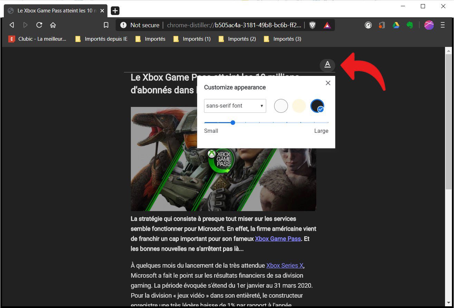454x308 pixels.
Task: Click the forward navigation arrow
Action: (25, 25)
